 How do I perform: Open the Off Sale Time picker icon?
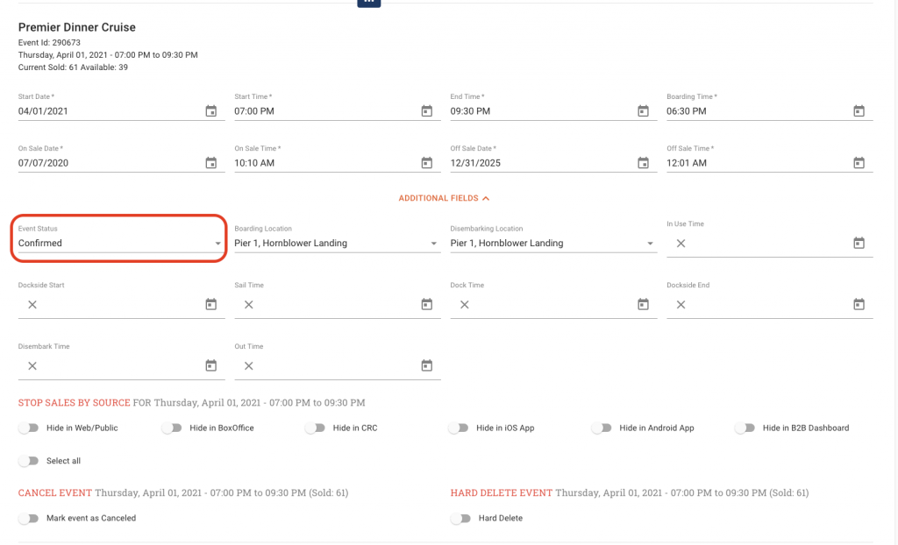click(x=859, y=163)
